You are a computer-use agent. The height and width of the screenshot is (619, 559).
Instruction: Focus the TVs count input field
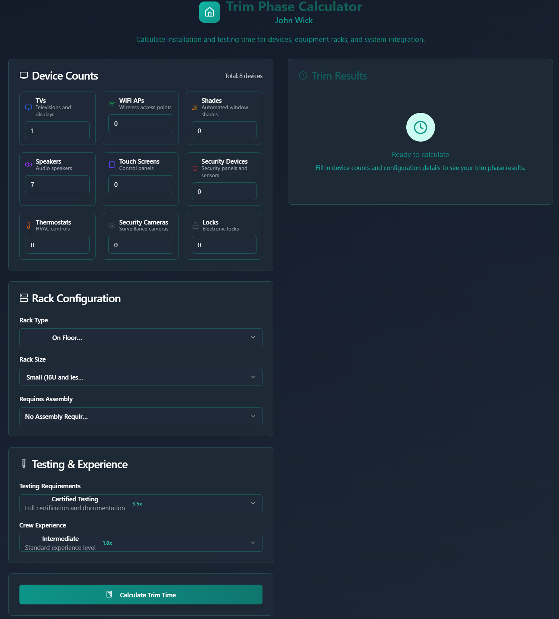(x=57, y=131)
